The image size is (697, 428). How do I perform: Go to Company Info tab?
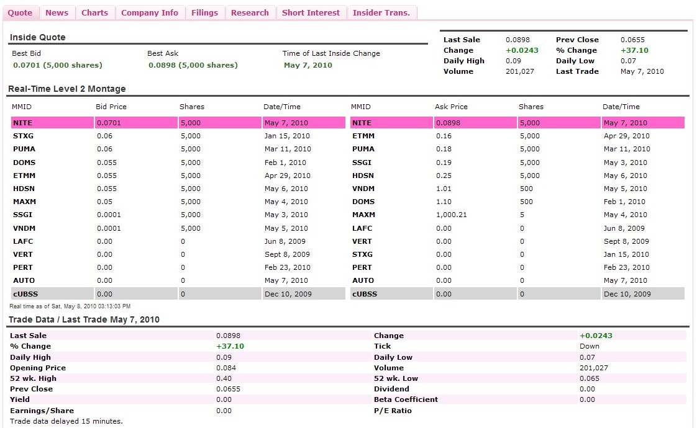coord(150,12)
